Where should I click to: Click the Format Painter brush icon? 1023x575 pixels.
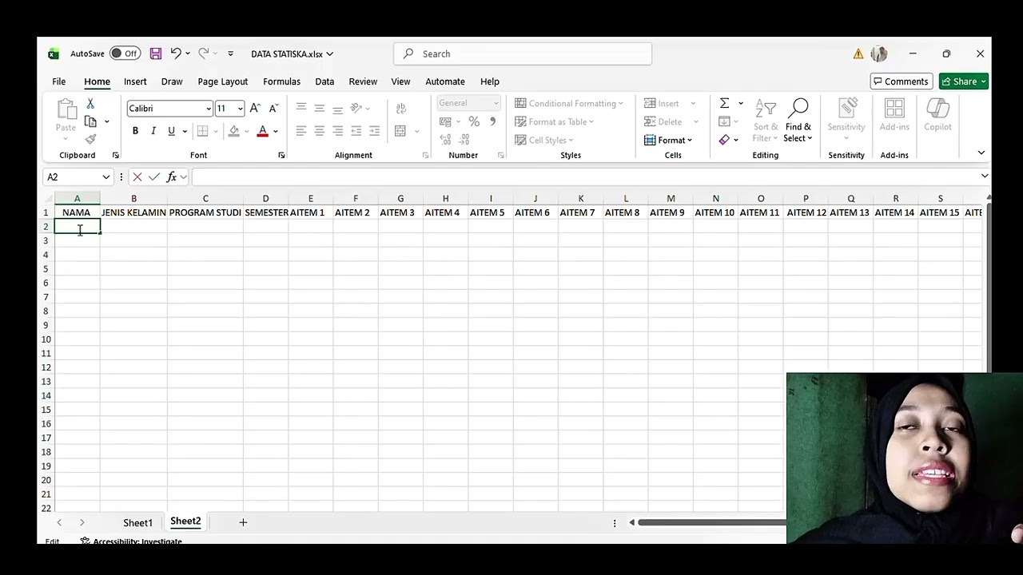pyautogui.click(x=90, y=139)
